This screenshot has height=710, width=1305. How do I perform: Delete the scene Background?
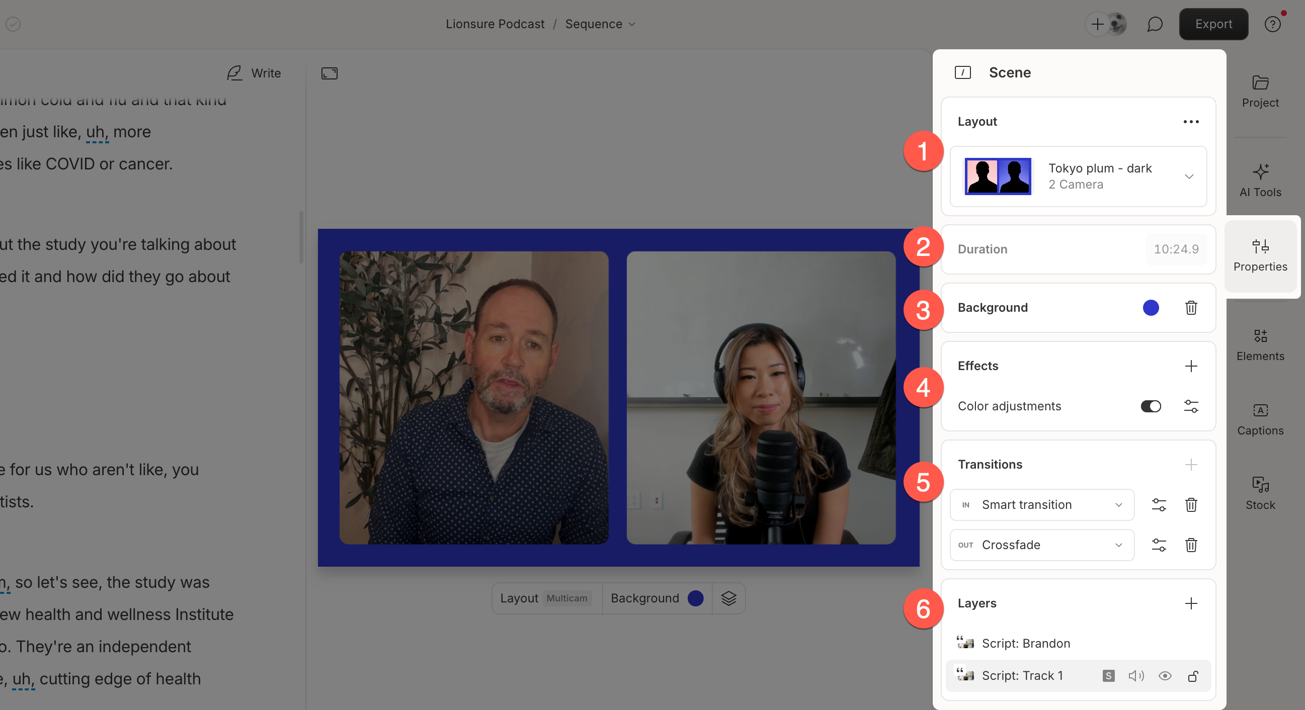pyautogui.click(x=1191, y=308)
